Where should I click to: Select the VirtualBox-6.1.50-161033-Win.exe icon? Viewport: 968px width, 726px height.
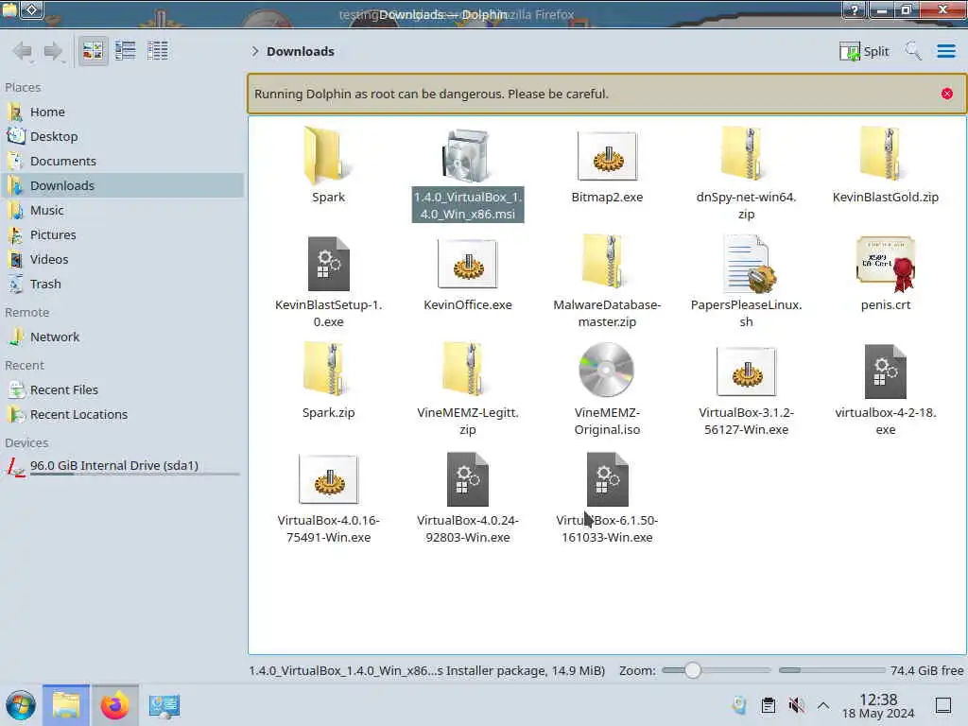[607, 479]
